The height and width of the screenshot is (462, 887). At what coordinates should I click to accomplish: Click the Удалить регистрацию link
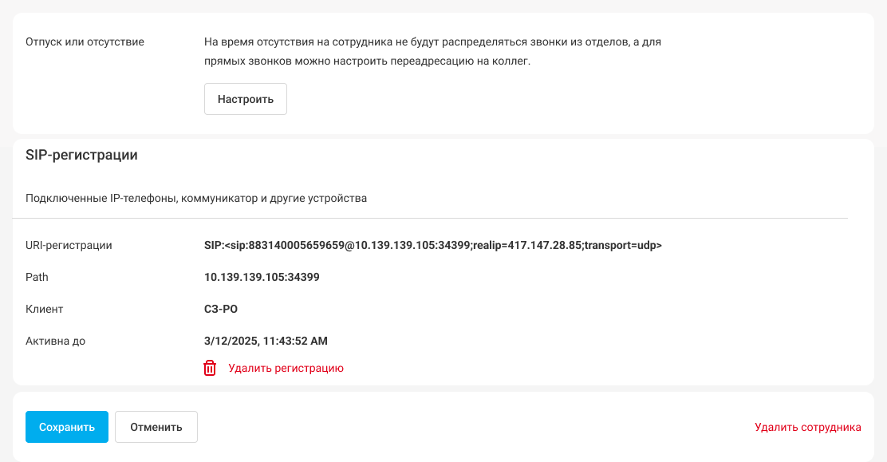coord(286,368)
